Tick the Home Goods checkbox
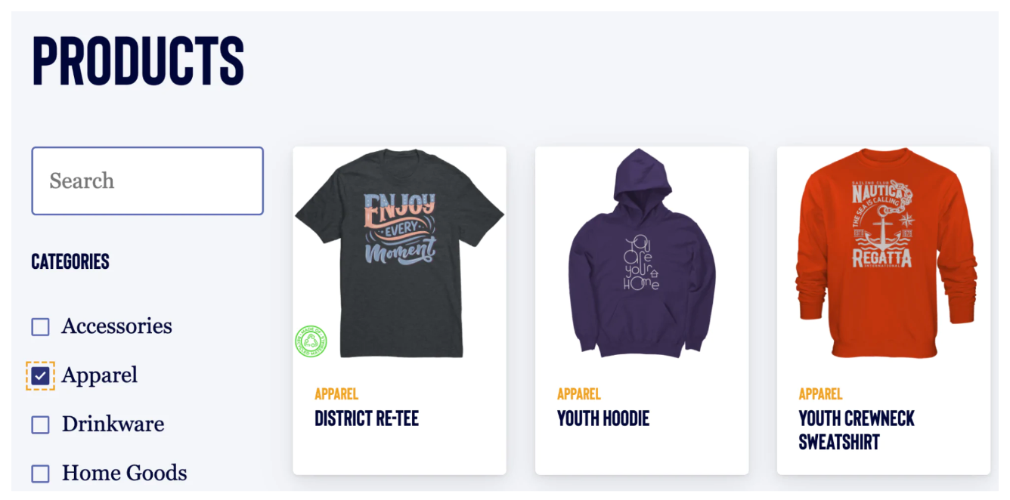This screenshot has width=1010, height=500. [40, 474]
